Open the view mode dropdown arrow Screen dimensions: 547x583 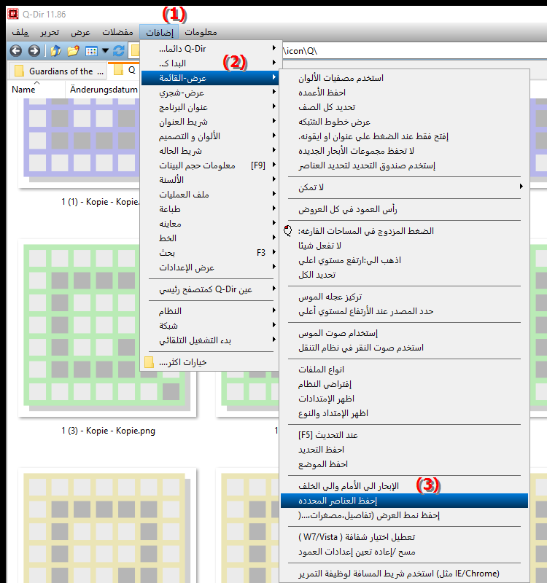(x=106, y=51)
